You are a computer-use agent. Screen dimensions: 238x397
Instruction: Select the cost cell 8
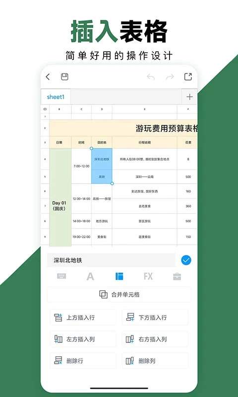pos(187,159)
